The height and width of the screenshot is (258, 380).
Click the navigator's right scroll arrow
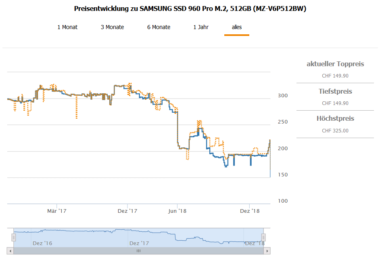267,251
